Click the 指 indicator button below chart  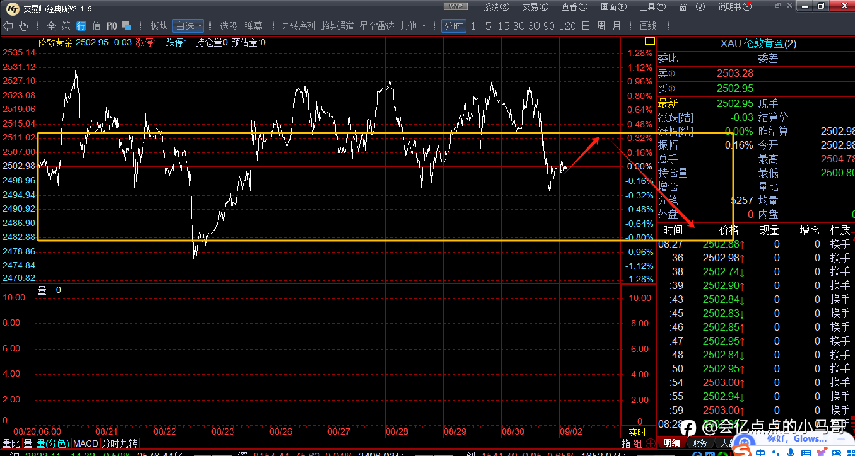click(x=627, y=443)
